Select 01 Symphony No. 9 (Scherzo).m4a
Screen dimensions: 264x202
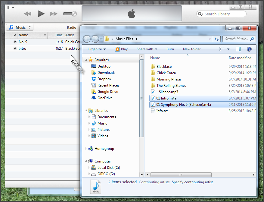(x=203, y=105)
